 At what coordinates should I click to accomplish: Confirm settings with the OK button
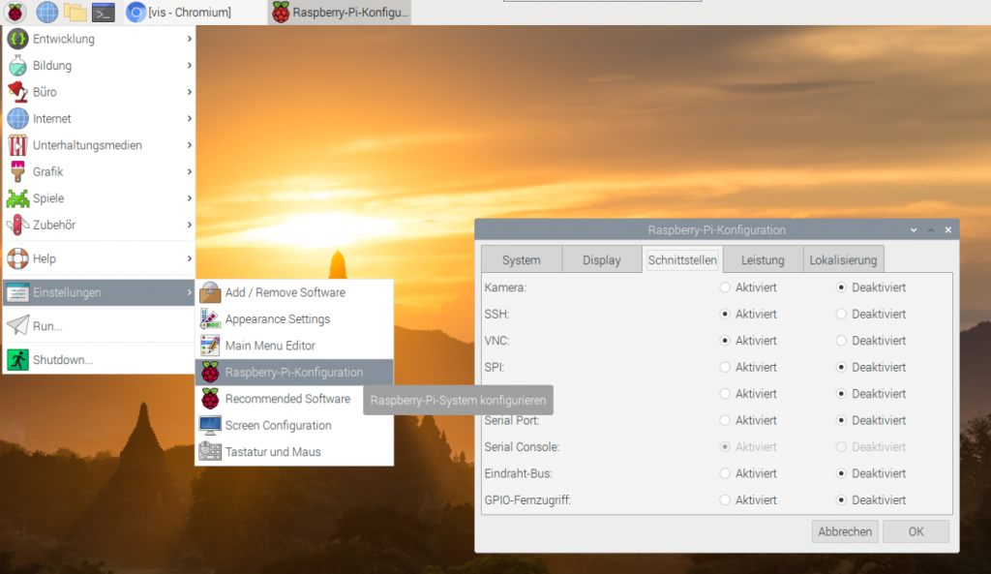(916, 531)
